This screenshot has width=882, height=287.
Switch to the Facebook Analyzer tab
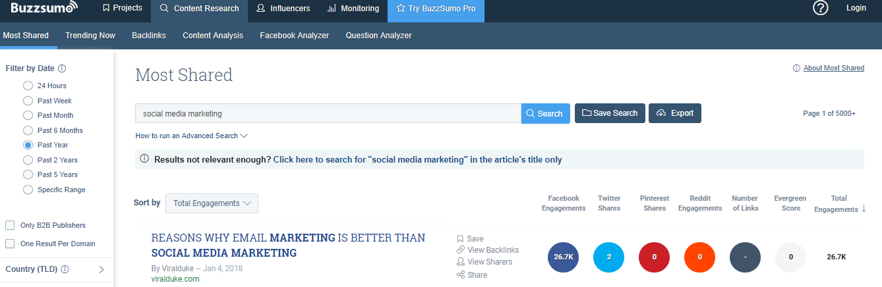(295, 36)
